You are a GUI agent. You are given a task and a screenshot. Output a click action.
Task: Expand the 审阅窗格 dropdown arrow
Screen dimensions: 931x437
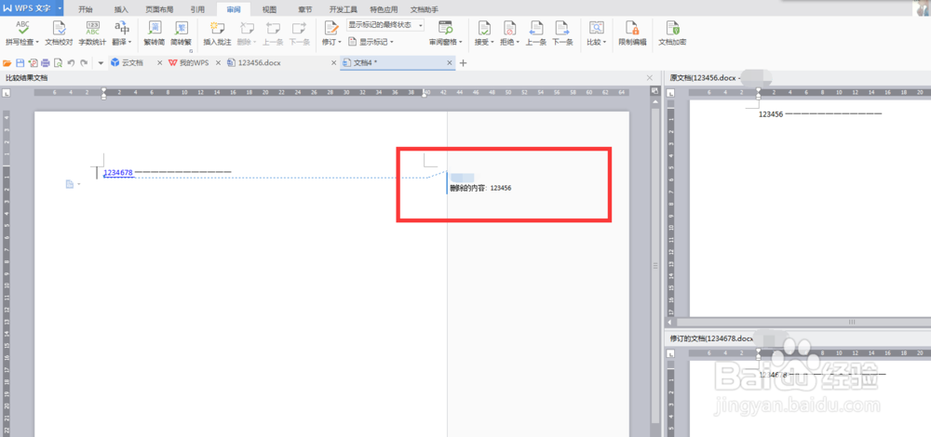coord(460,42)
